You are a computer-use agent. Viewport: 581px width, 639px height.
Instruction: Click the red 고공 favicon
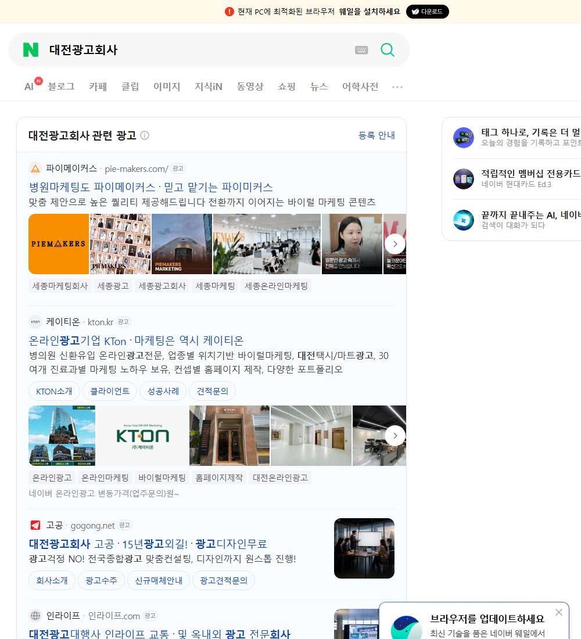(35, 525)
